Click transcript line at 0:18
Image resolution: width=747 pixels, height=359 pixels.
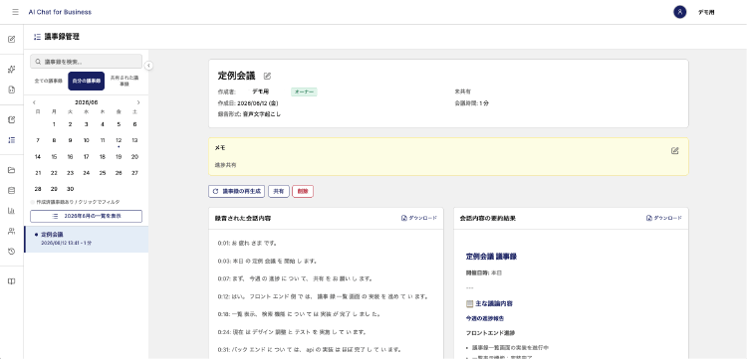tap(299, 314)
